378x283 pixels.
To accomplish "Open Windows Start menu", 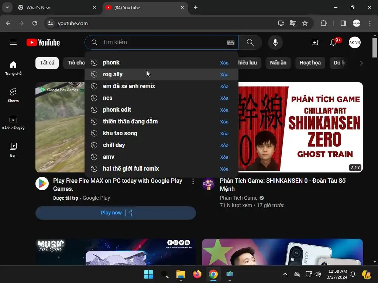I will (x=148, y=274).
